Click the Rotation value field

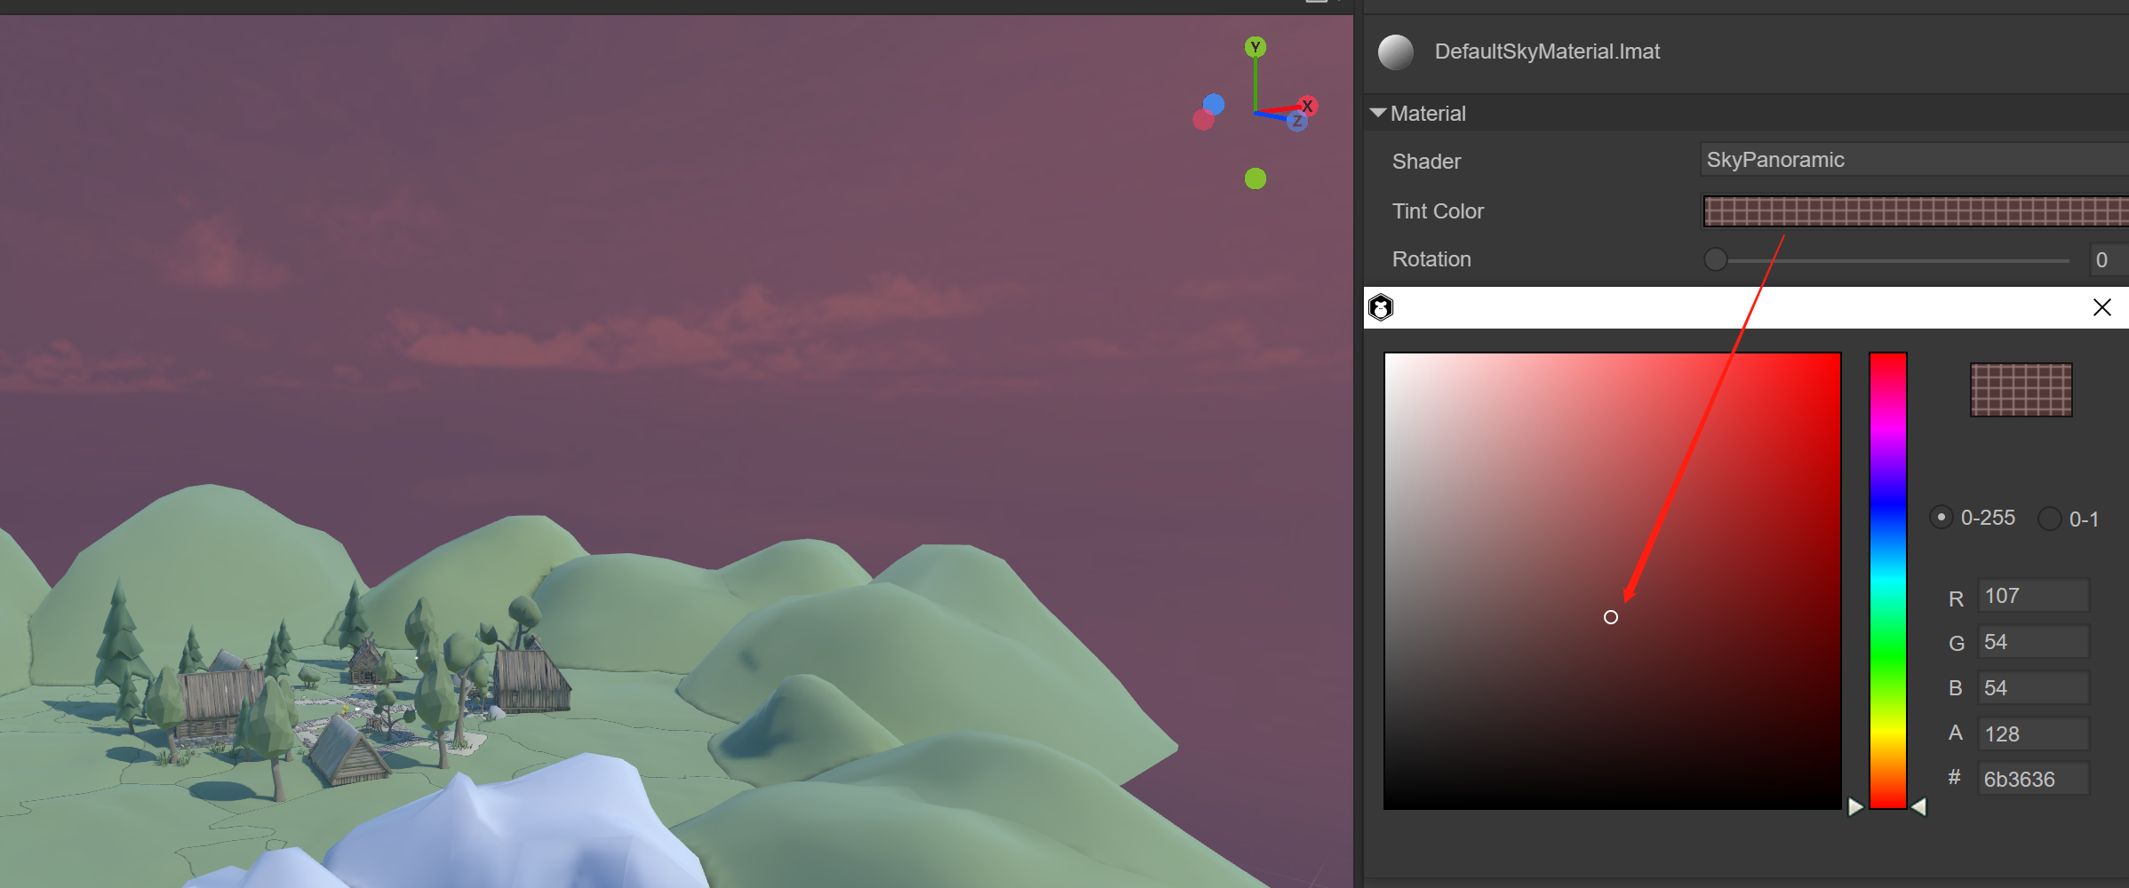click(2108, 259)
